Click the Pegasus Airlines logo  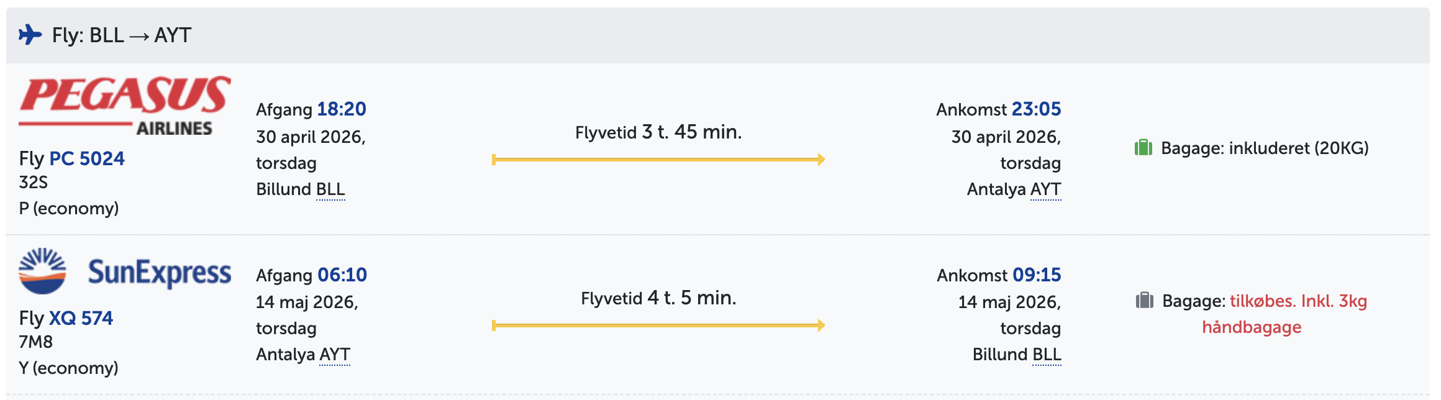[x=125, y=105]
